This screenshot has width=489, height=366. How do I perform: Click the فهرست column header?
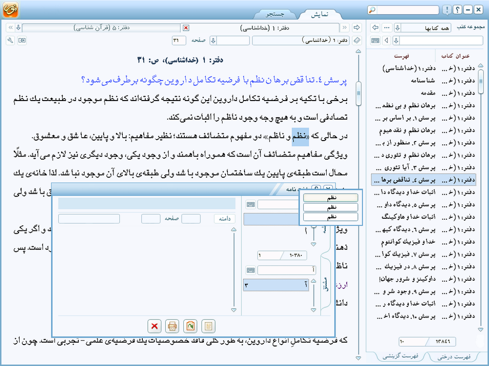coord(401,56)
